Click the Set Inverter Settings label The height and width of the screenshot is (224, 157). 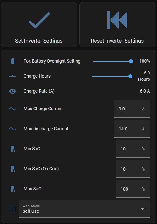39,41
